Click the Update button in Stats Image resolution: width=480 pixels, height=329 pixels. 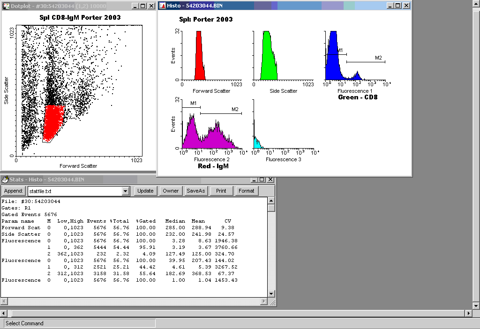(x=145, y=191)
